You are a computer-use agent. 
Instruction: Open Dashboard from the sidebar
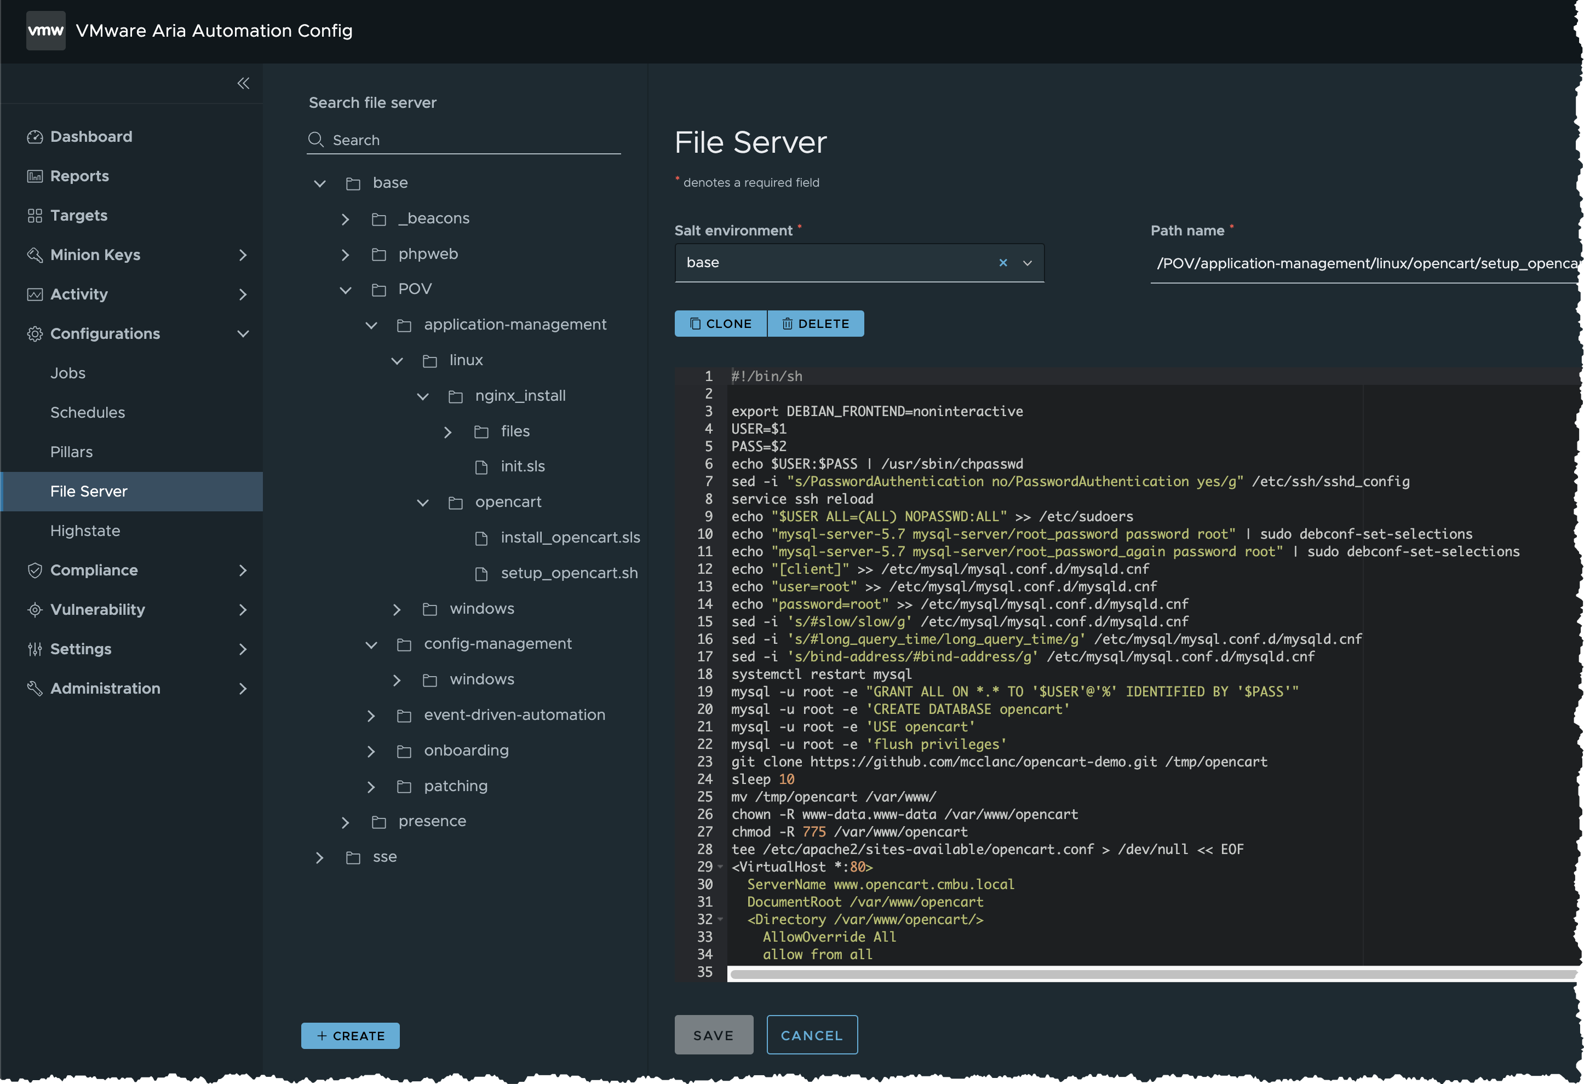(x=91, y=136)
